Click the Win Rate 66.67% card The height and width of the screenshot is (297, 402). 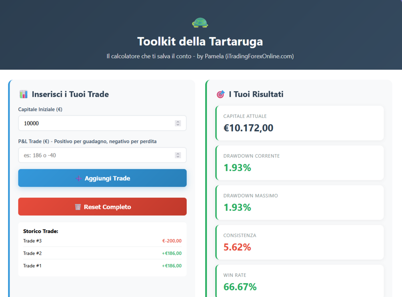[x=300, y=281]
